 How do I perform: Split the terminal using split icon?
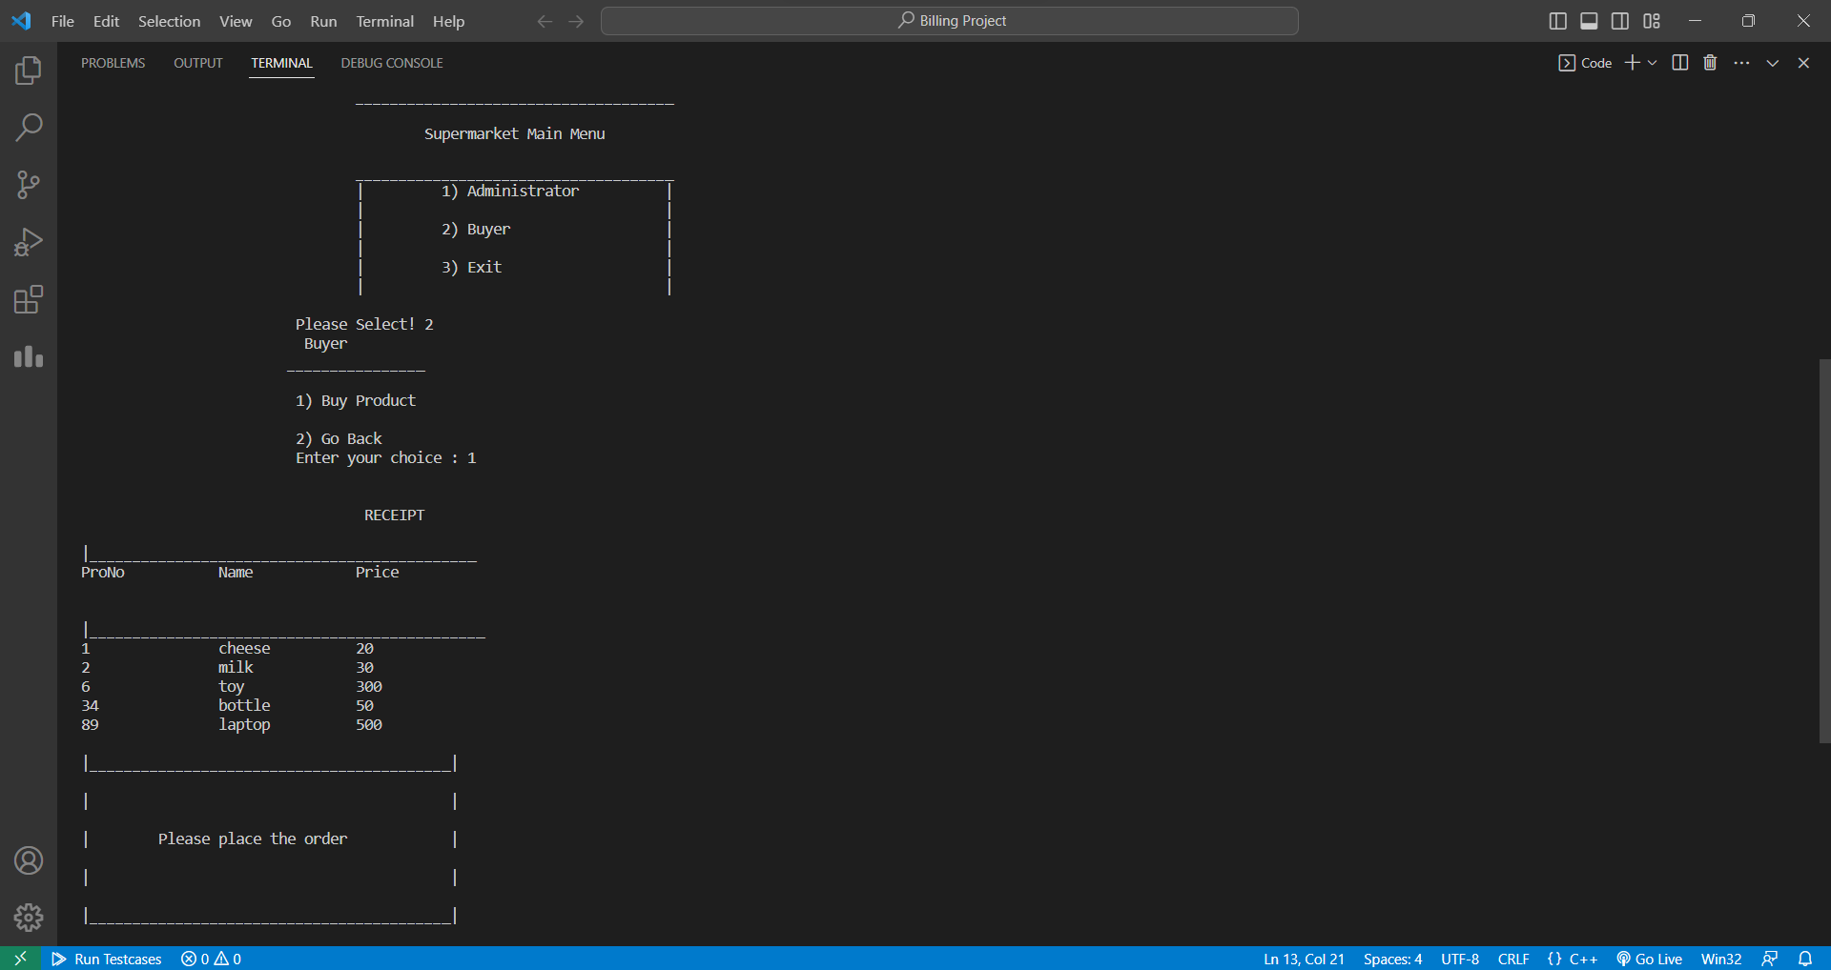pyautogui.click(x=1678, y=62)
